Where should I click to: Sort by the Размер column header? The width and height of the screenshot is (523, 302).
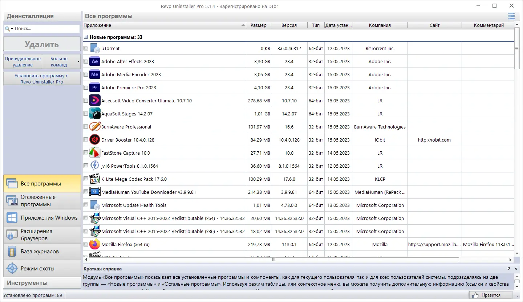coord(259,25)
